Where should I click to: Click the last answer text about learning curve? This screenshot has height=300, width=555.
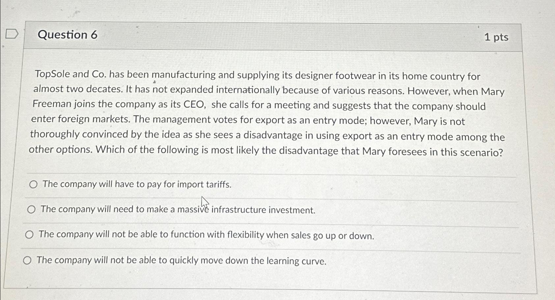coord(181,260)
